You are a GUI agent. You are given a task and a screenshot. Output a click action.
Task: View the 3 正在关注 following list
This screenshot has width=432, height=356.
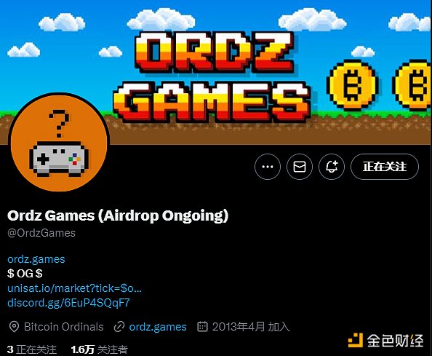32,349
